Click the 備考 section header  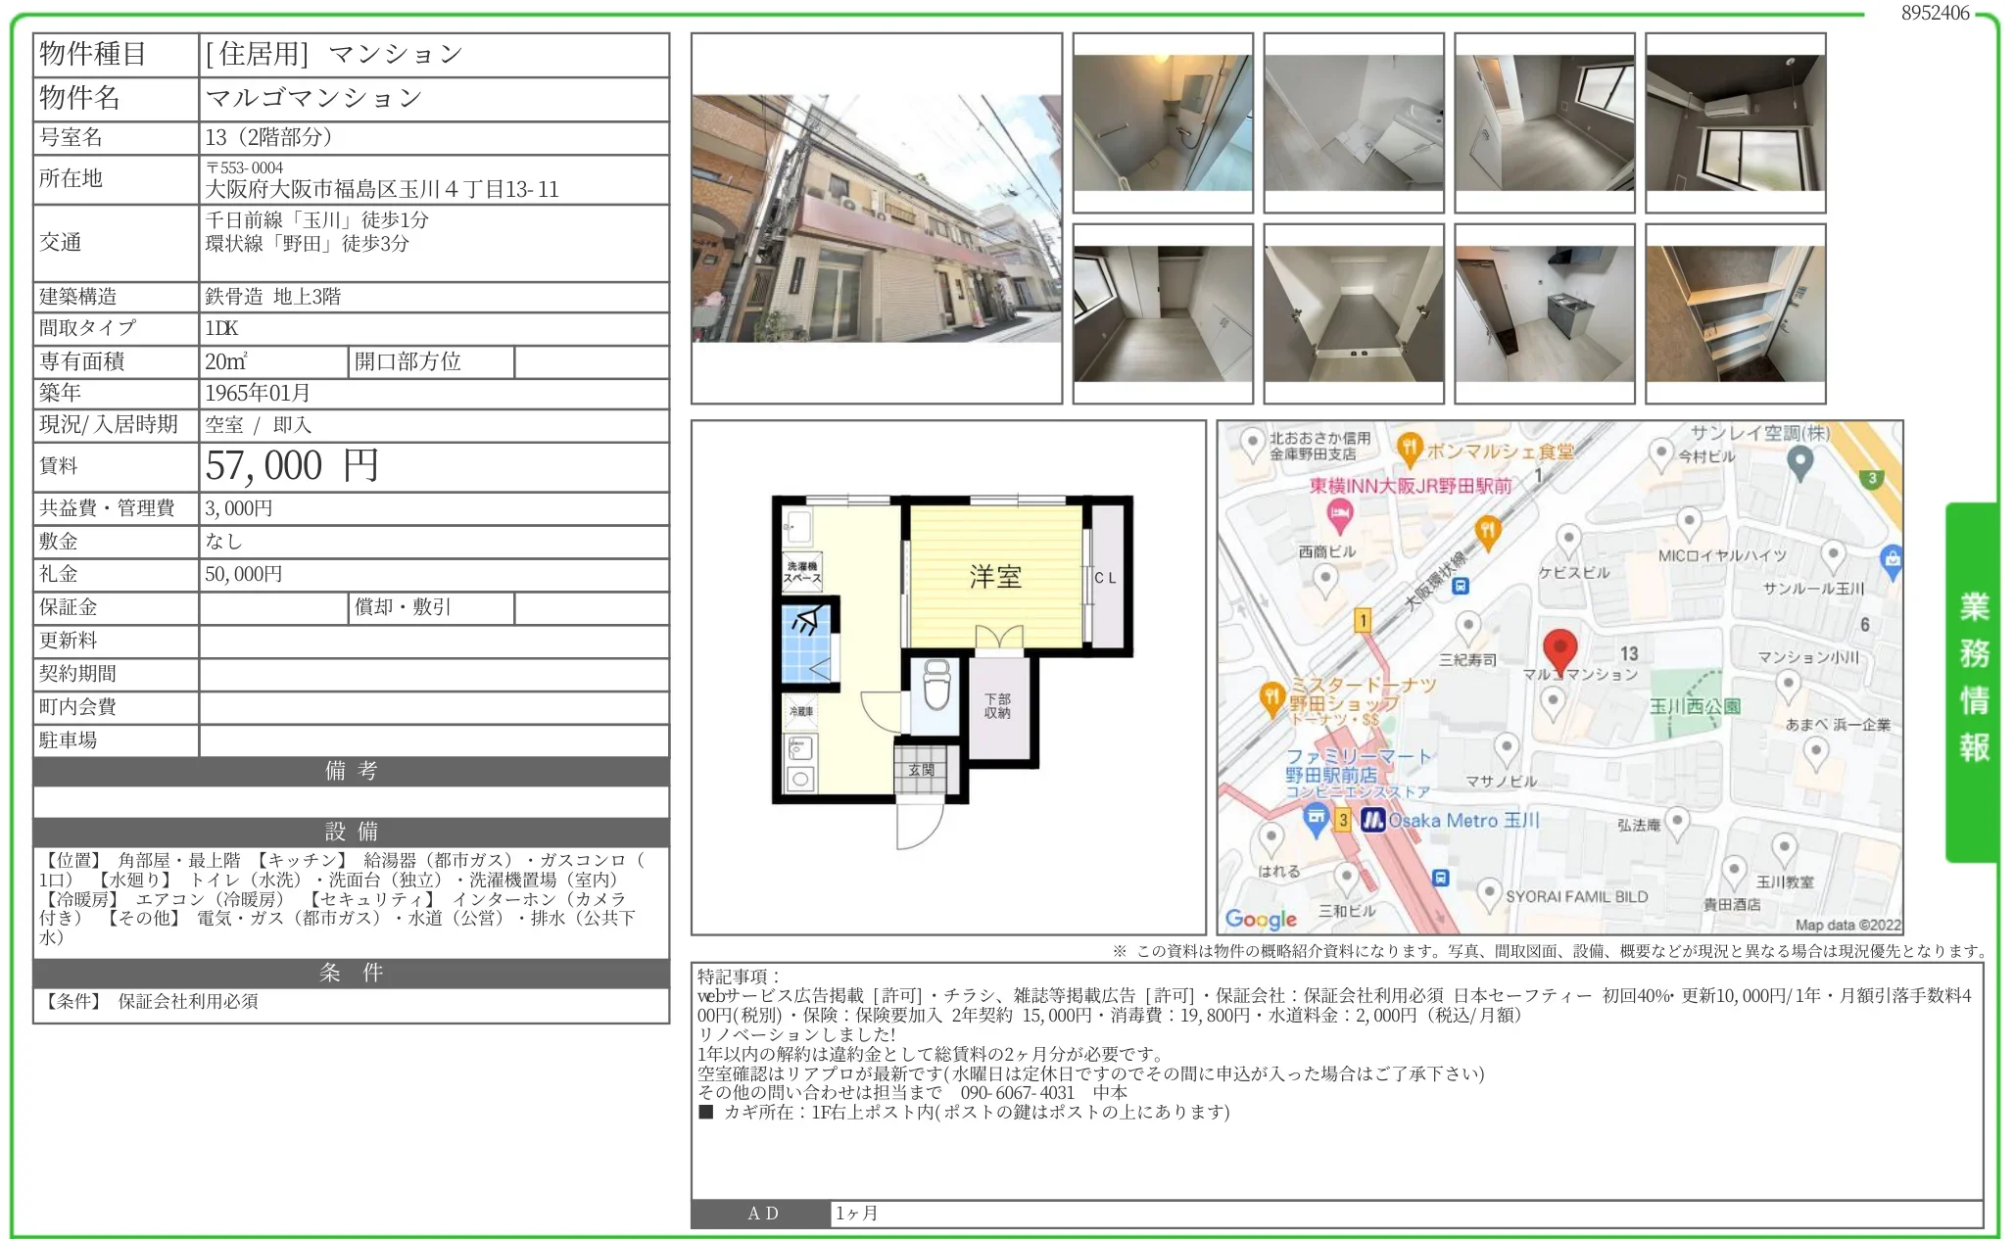point(351,771)
